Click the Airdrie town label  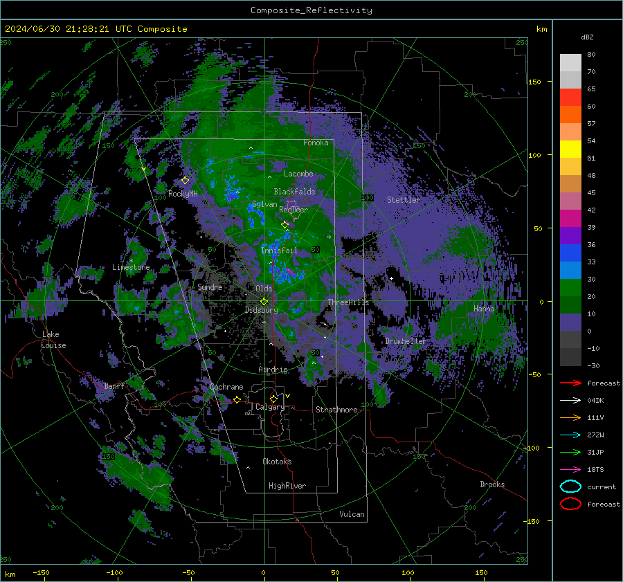(x=273, y=370)
